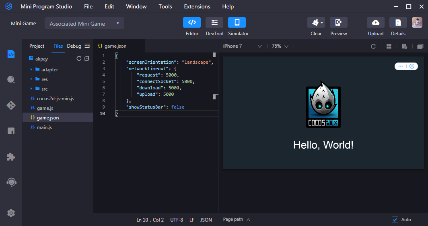Viewport: 428px width, 226px height.
Task: Select the code explorer sidebar icon
Action: coord(11,54)
